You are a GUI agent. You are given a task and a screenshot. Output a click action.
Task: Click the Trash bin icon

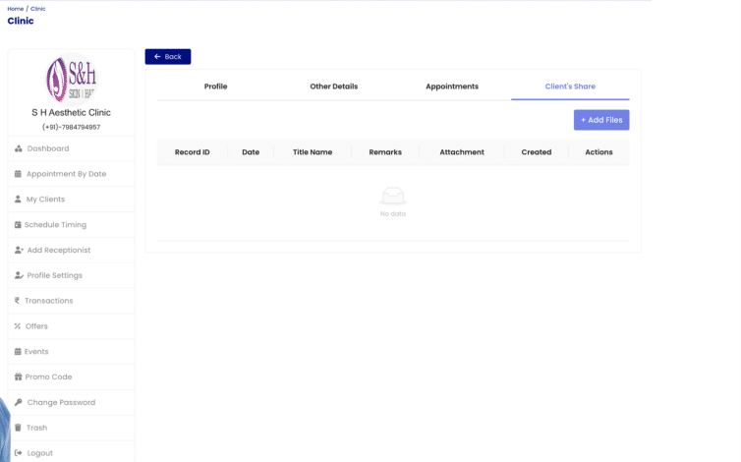coord(18,428)
